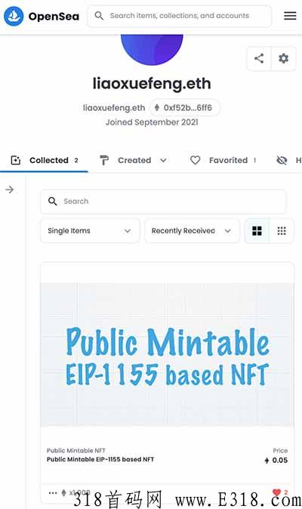The width and height of the screenshot is (302, 509).
Task: Select the Collected tab
Action: click(x=44, y=160)
